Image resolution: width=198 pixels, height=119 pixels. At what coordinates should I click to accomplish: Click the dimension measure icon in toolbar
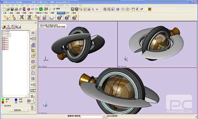pos(133,9)
